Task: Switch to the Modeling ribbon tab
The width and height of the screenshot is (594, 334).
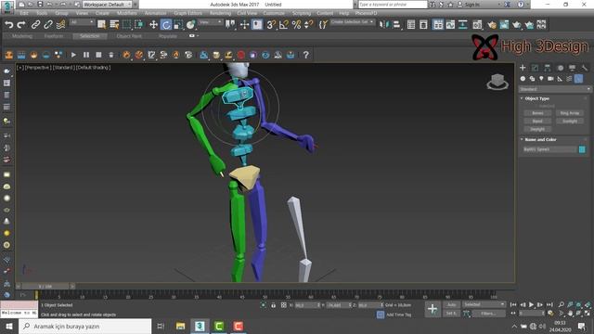Action: point(22,36)
